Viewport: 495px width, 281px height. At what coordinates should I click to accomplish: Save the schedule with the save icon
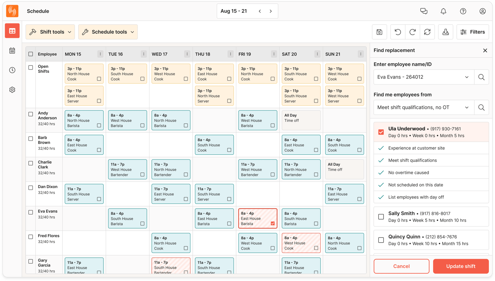[x=379, y=32]
